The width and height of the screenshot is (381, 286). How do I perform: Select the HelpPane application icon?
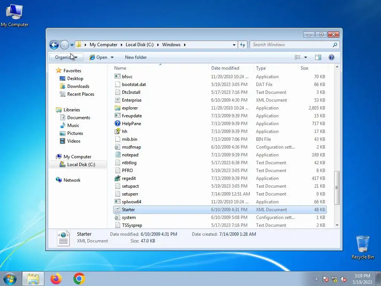(118, 124)
